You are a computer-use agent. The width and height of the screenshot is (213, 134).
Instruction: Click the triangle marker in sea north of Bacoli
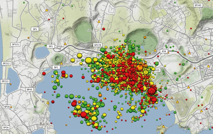click(x=48, y=103)
